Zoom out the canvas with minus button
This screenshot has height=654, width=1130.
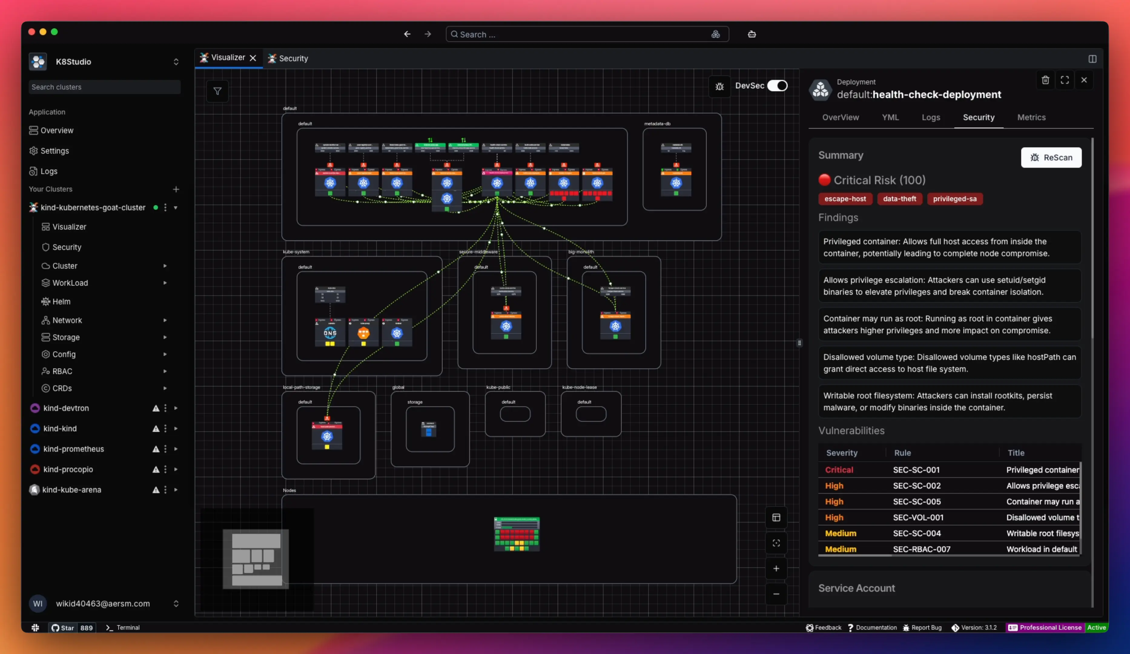point(776,594)
